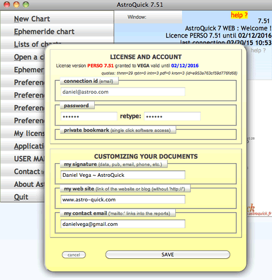The width and height of the screenshot is (272, 280).
Task: Click the AstroQuick 7 WEB : Welcome text
Action: coord(228,28)
